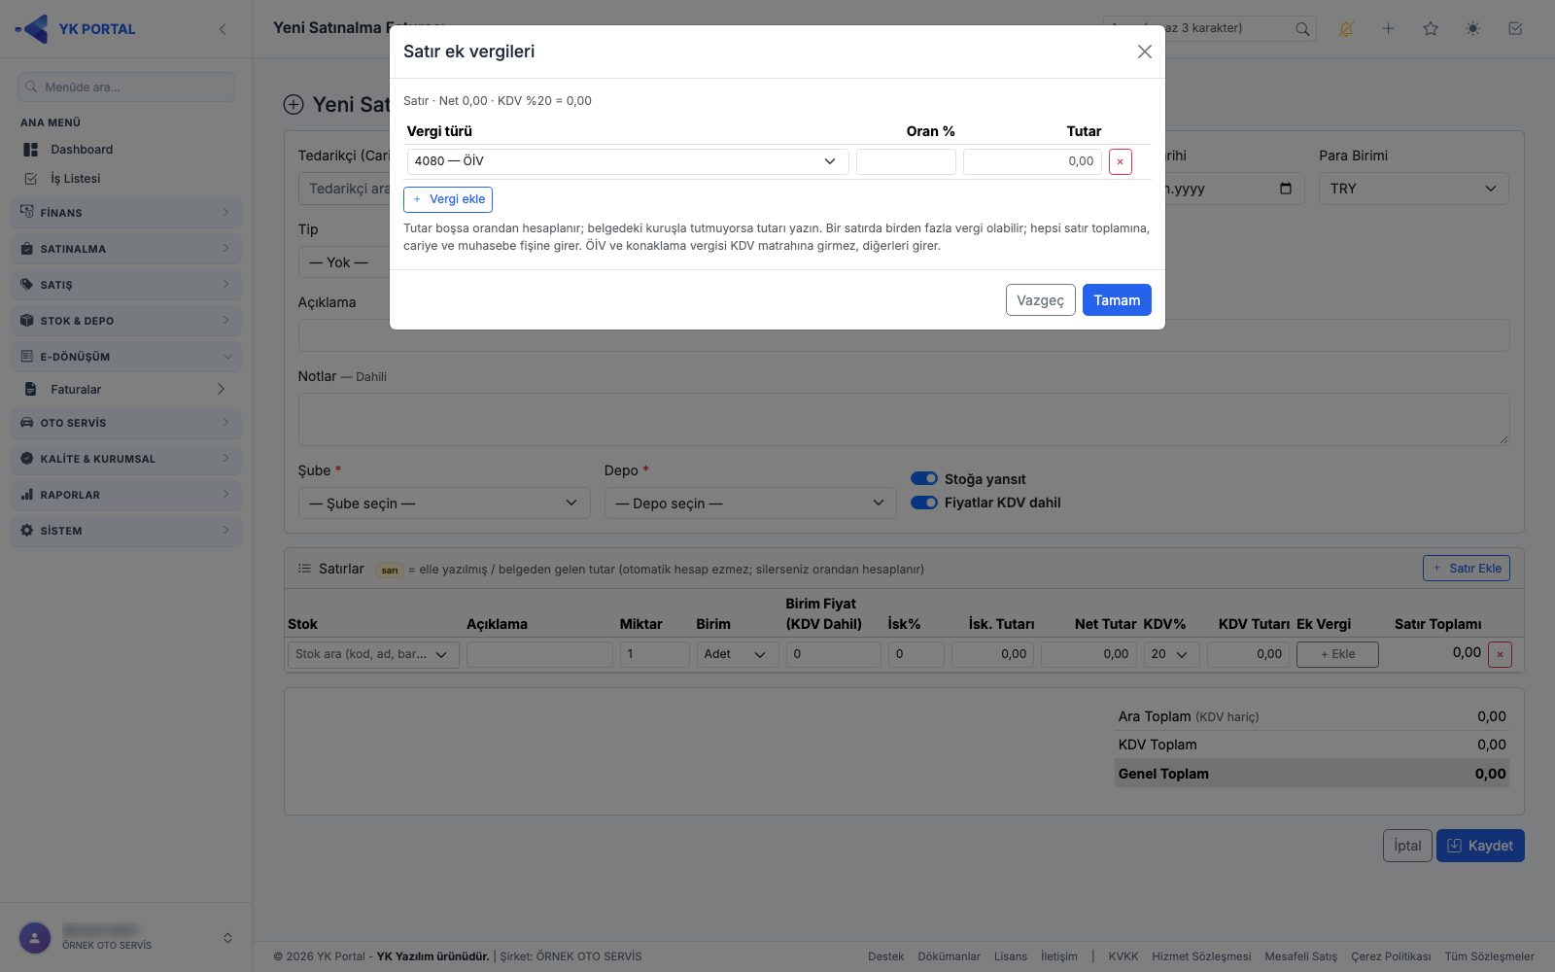Viewport: 1555px width, 972px height.
Task: Click the Kaydet save button
Action: tap(1480, 846)
